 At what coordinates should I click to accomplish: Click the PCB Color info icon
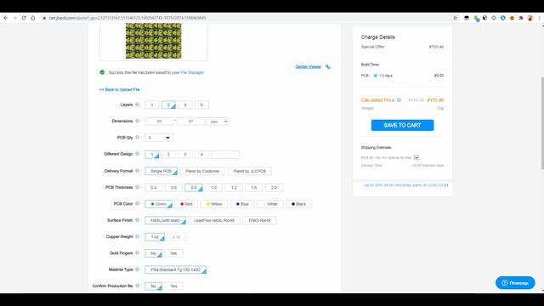[138, 204]
